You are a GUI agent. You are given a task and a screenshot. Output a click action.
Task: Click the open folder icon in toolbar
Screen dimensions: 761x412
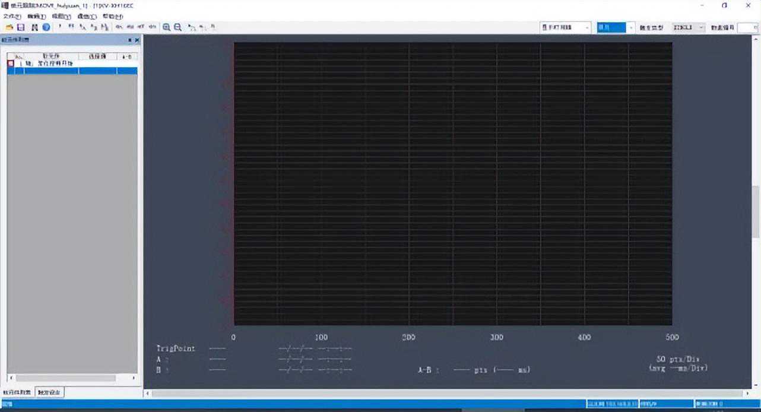click(9, 27)
